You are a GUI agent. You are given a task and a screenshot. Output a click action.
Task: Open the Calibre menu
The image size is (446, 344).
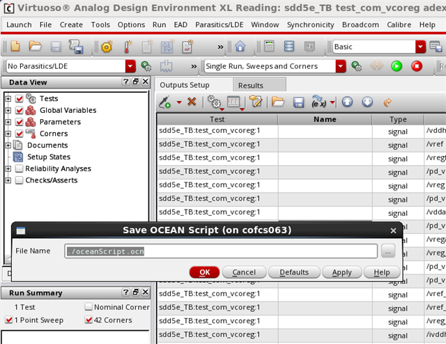click(x=399, y=25)
